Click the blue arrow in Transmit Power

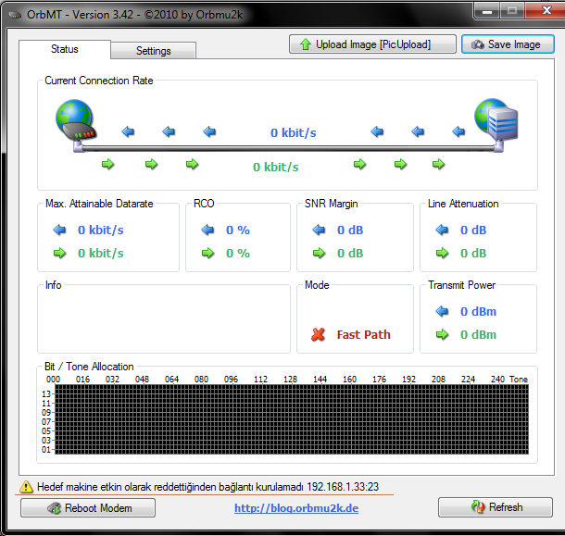click(442, 311)
